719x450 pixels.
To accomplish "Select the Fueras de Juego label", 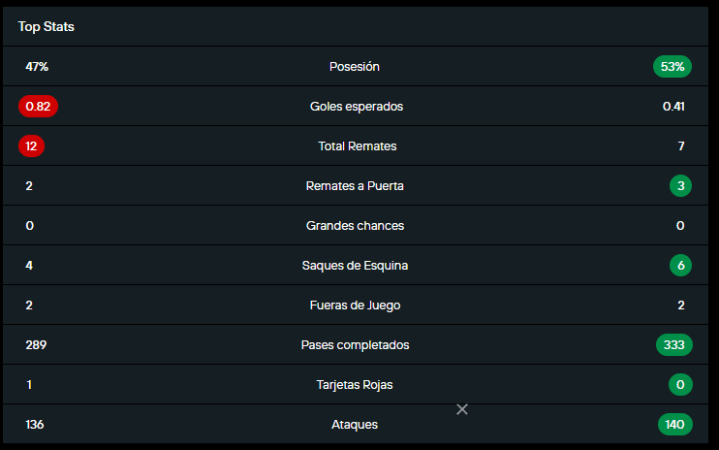I will pos(355,305).
